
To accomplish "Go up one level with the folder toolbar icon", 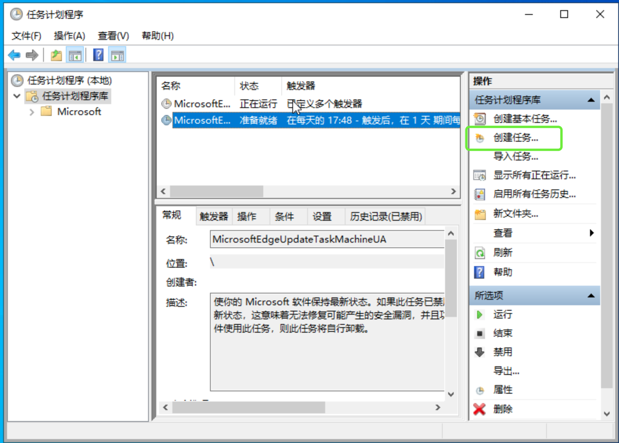I will tap(56, 55).
